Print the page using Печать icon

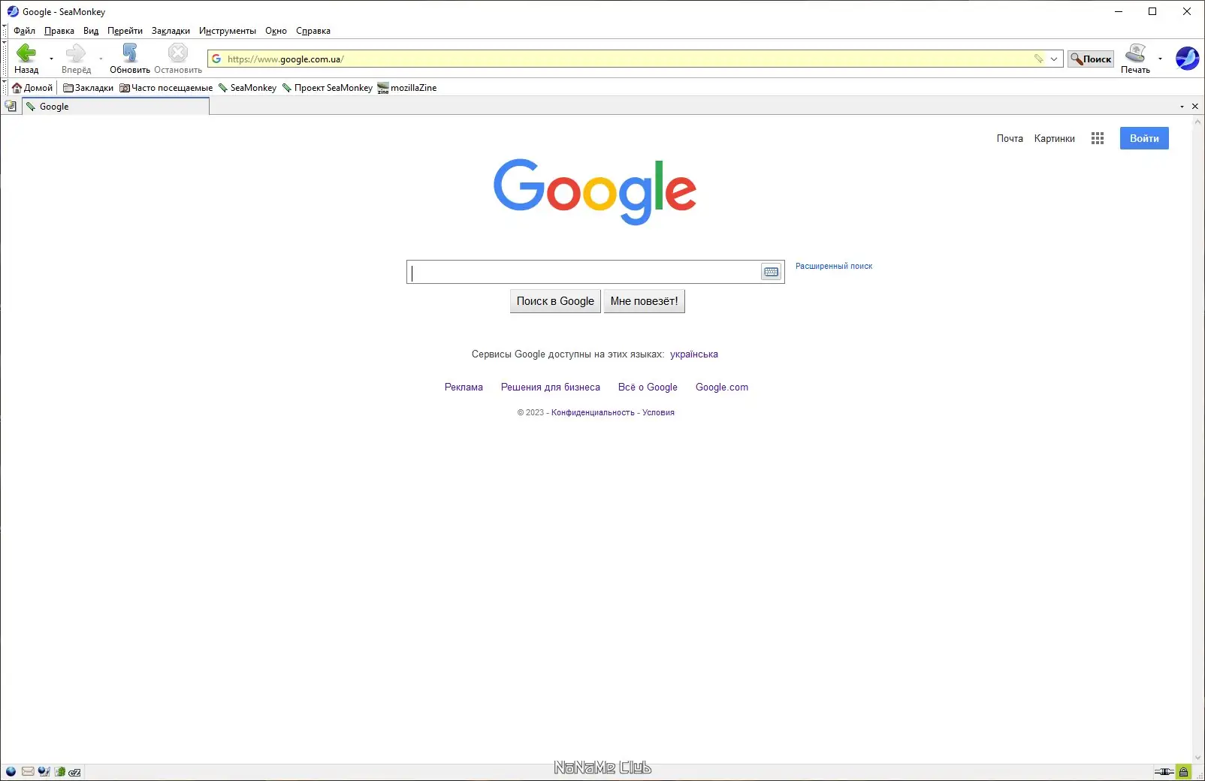coord(1135,58)
